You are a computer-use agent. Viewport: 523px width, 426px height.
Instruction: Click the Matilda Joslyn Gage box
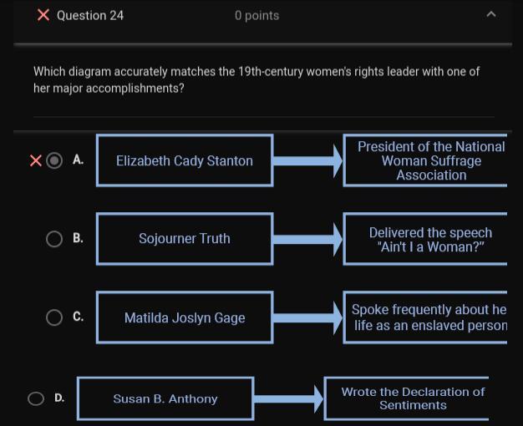(185, 317)
